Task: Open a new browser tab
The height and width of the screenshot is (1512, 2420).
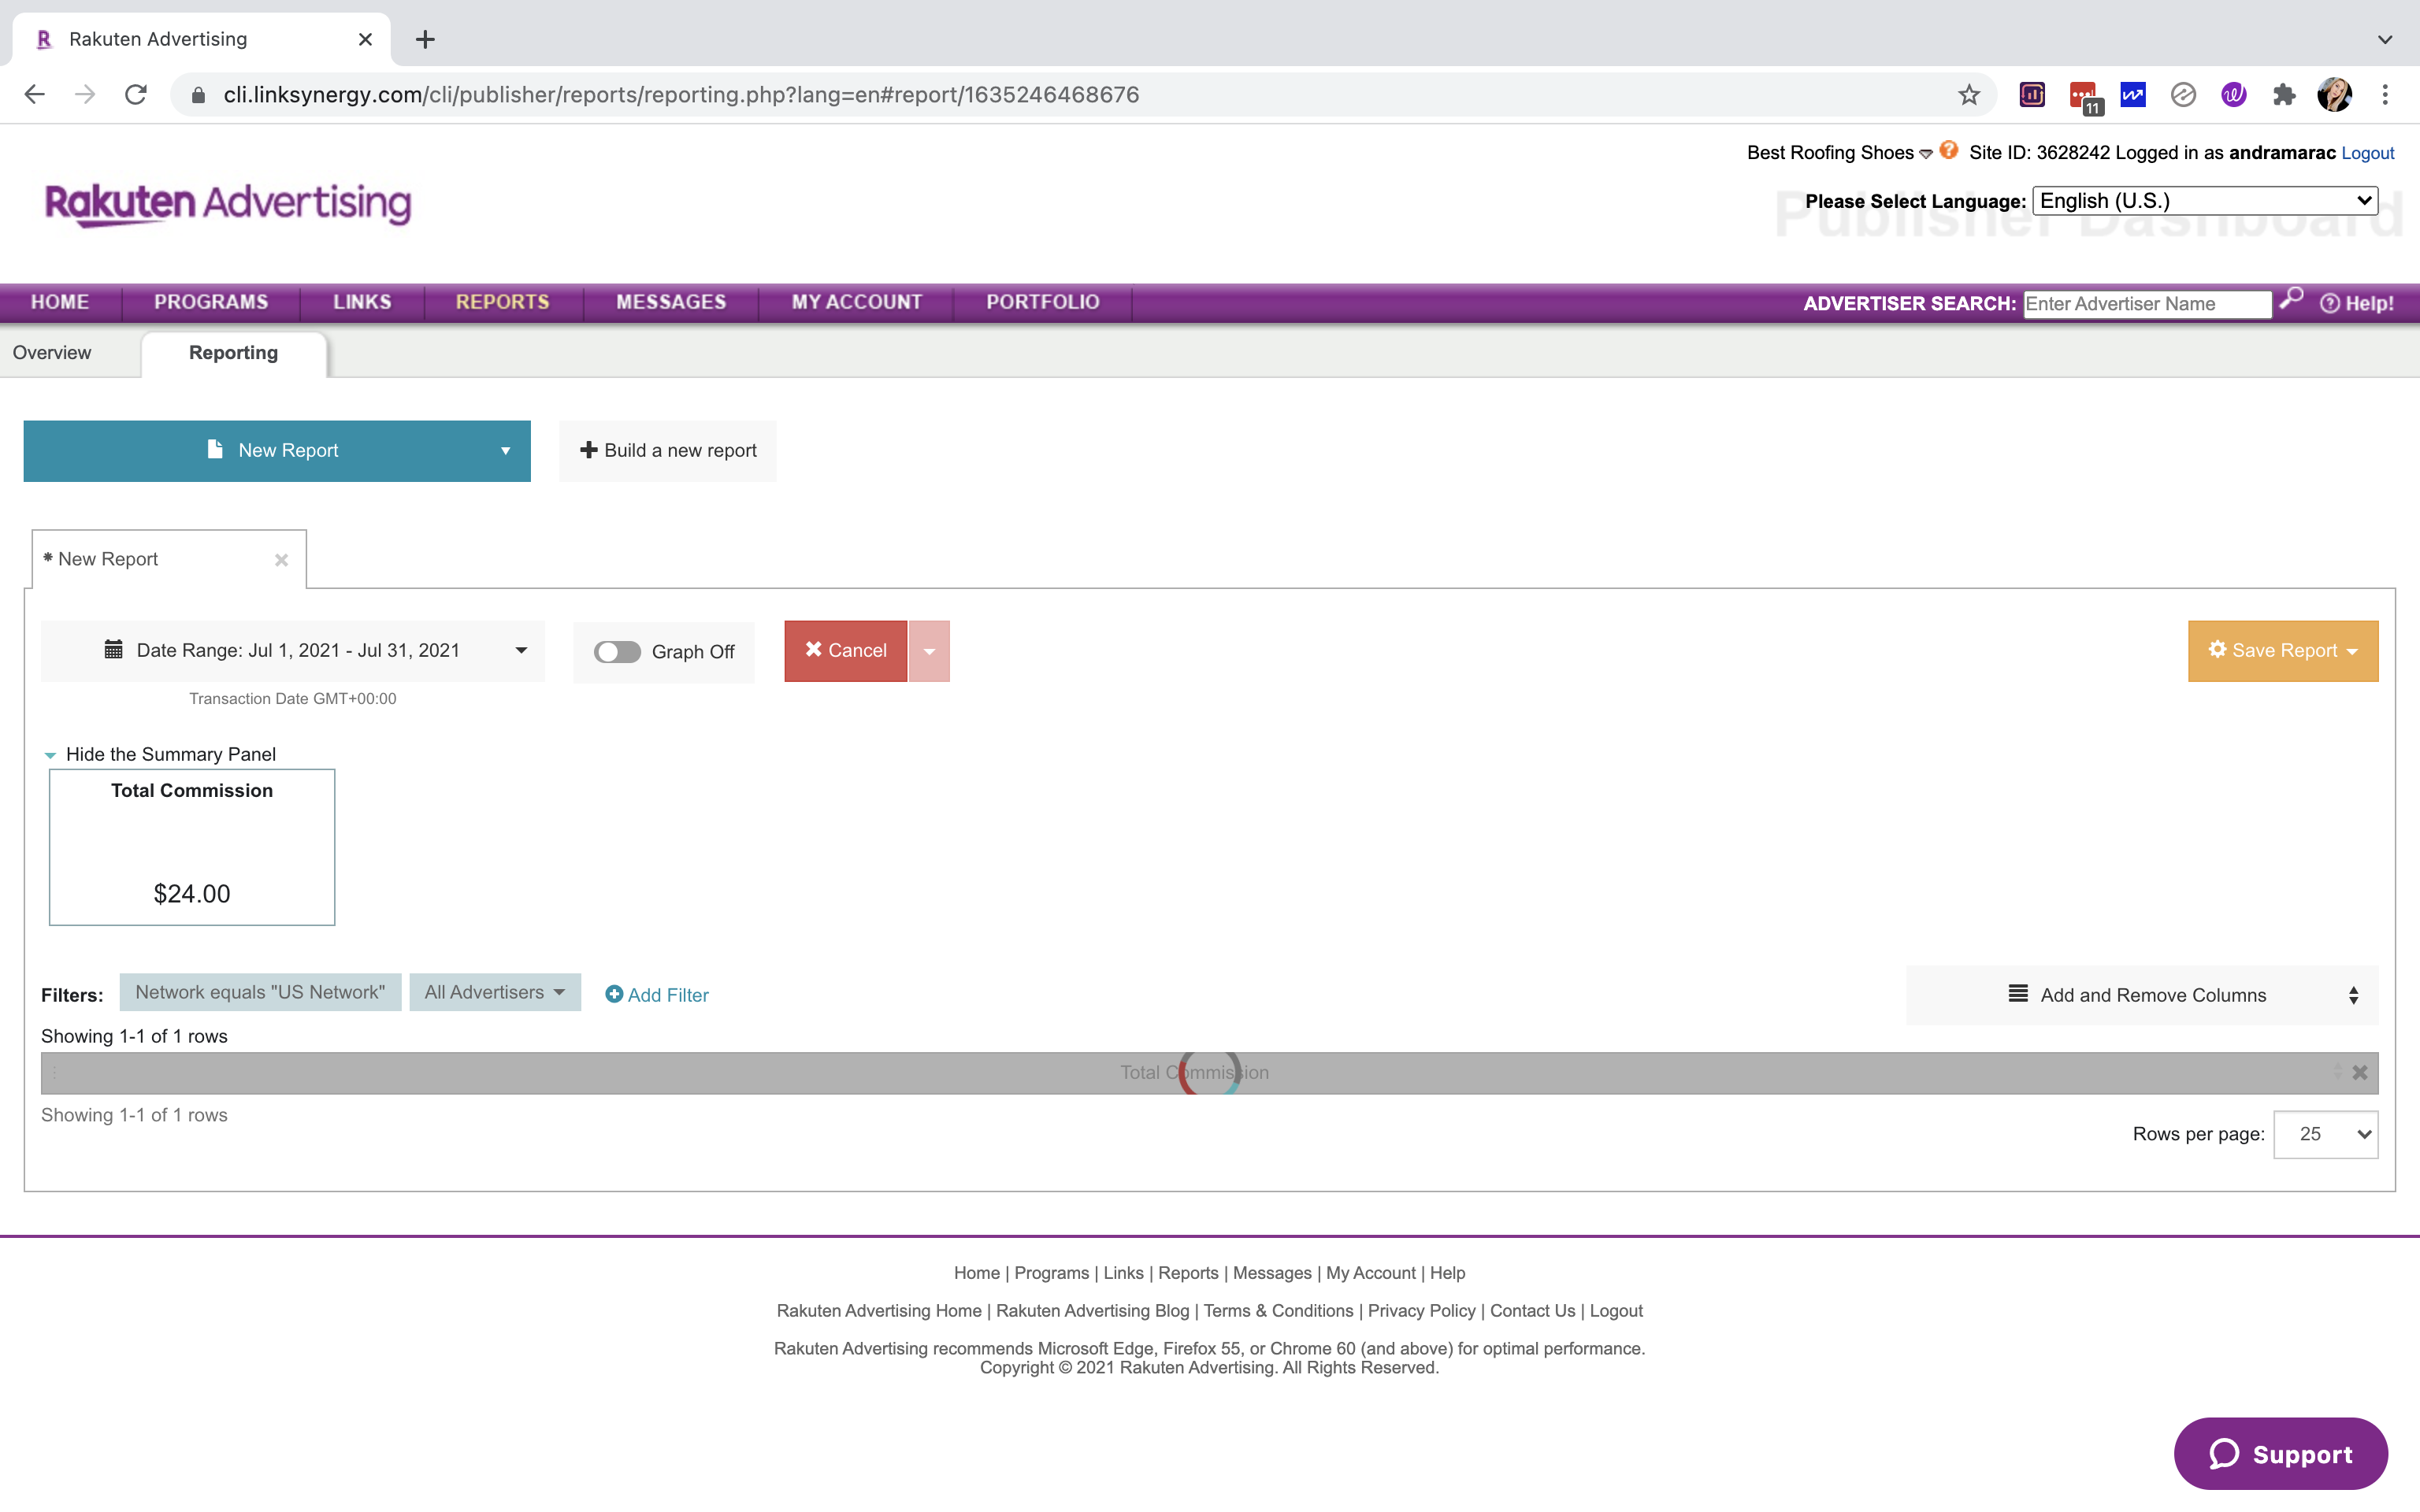Action: pyautogui.click(x=425, y=39)
